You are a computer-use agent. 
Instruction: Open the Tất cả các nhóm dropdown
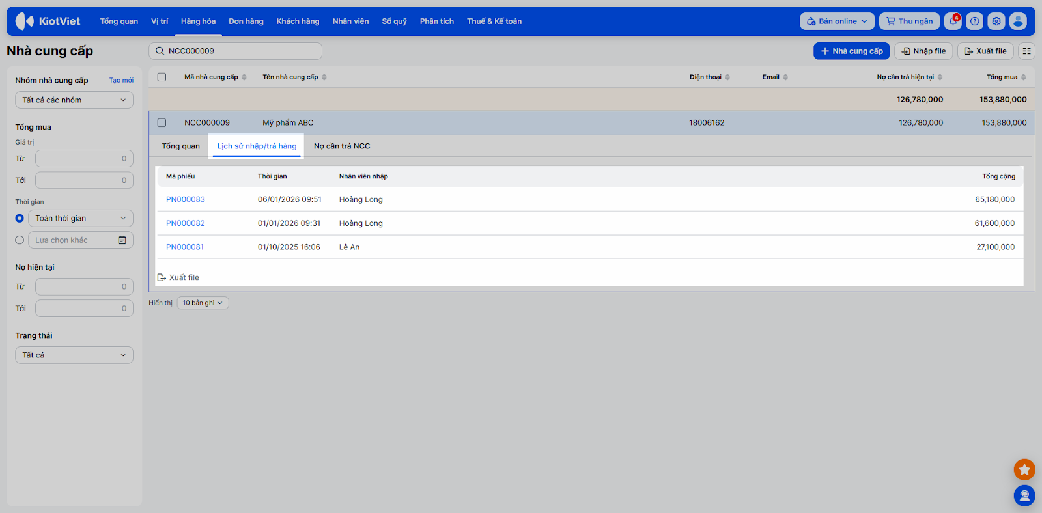click(74, 100)
